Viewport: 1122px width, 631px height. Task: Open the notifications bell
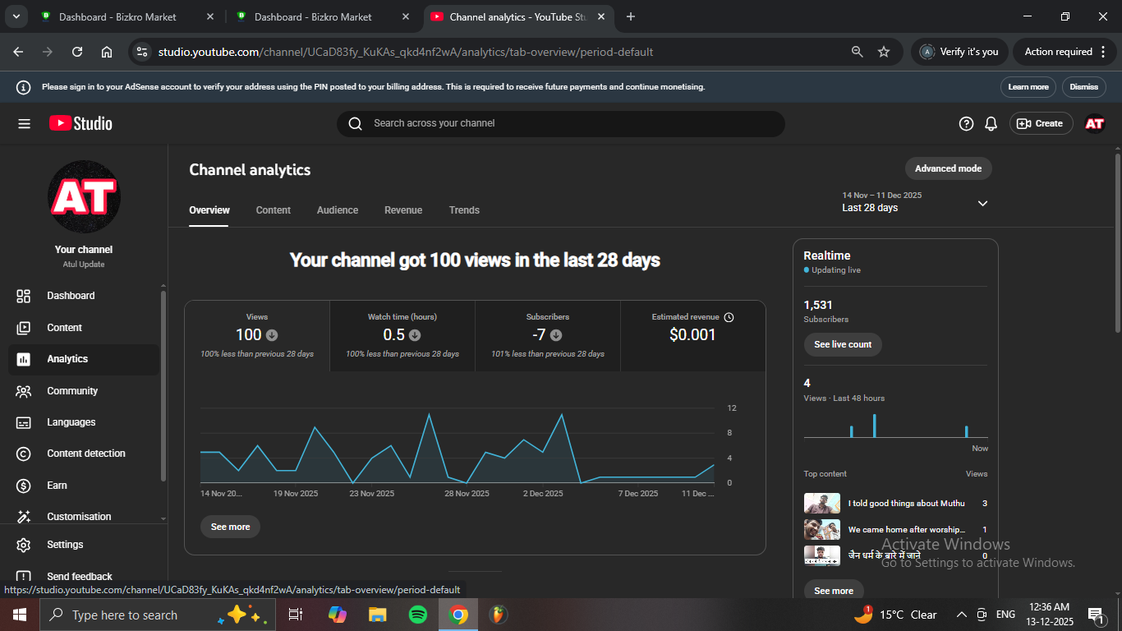[991, 123]
